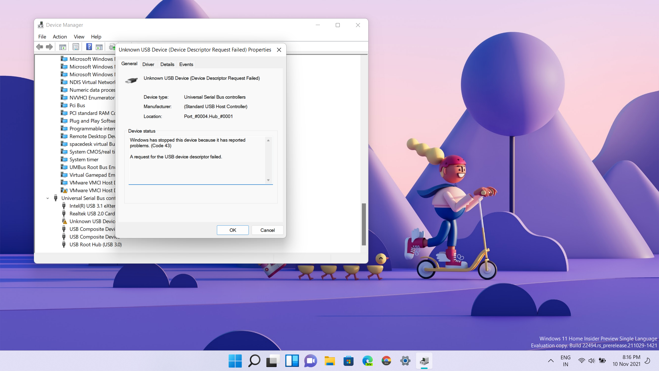The width and height of the screenshot is (659, 371).
Task: Select spacedesk virtual Bus entry
Action: click(89, 144)
